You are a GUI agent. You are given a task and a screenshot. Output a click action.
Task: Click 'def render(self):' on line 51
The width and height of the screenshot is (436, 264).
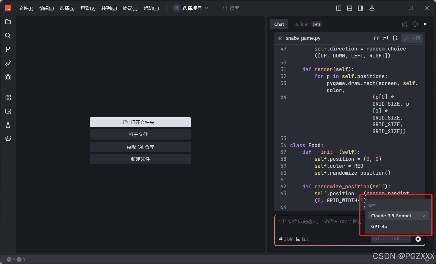click(x=328, y=69)
